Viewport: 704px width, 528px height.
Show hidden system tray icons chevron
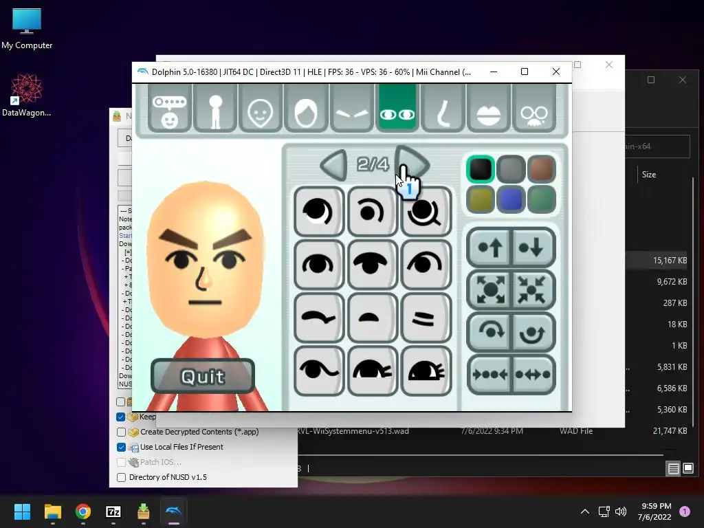[x=585, y=511]
